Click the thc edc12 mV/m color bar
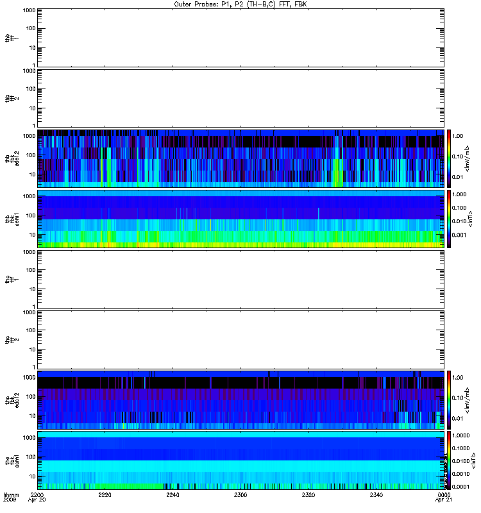 [x=449, y=400]
